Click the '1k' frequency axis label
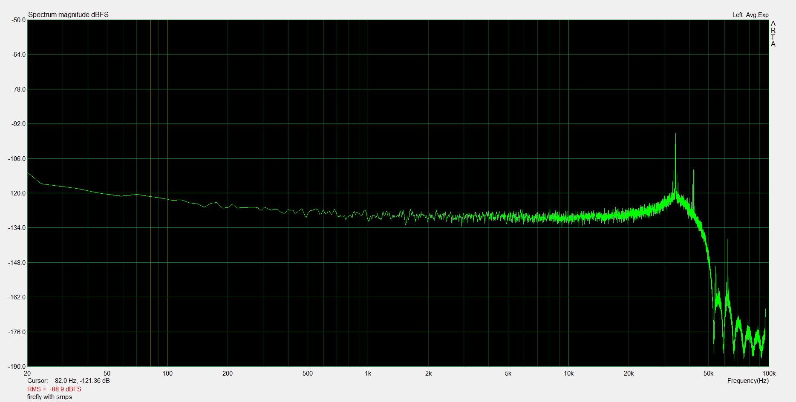Image resolution: width=796 pixels, height=402 pixels. [x=368, y=373]
